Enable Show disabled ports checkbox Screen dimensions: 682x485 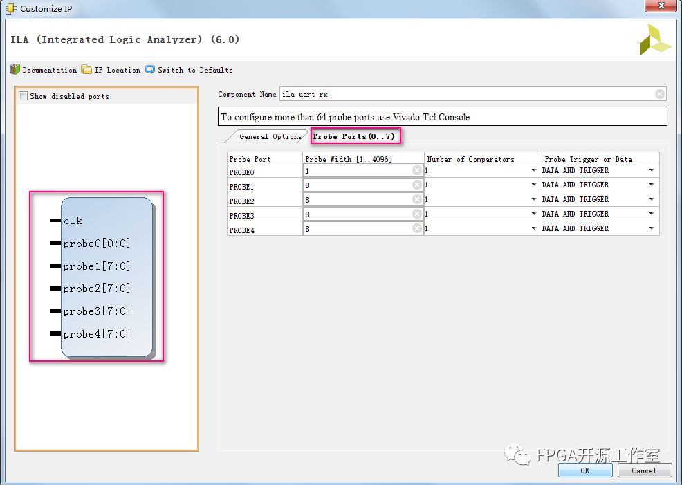[x=24, y=96]
